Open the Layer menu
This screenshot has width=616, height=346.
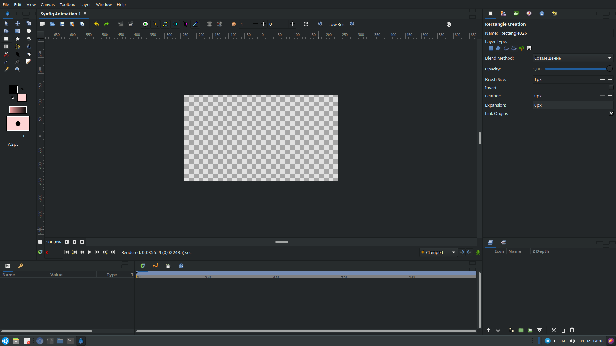tap(85, 4)
